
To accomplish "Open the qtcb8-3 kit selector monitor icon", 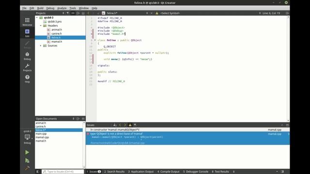I will [x=27, y=137].
